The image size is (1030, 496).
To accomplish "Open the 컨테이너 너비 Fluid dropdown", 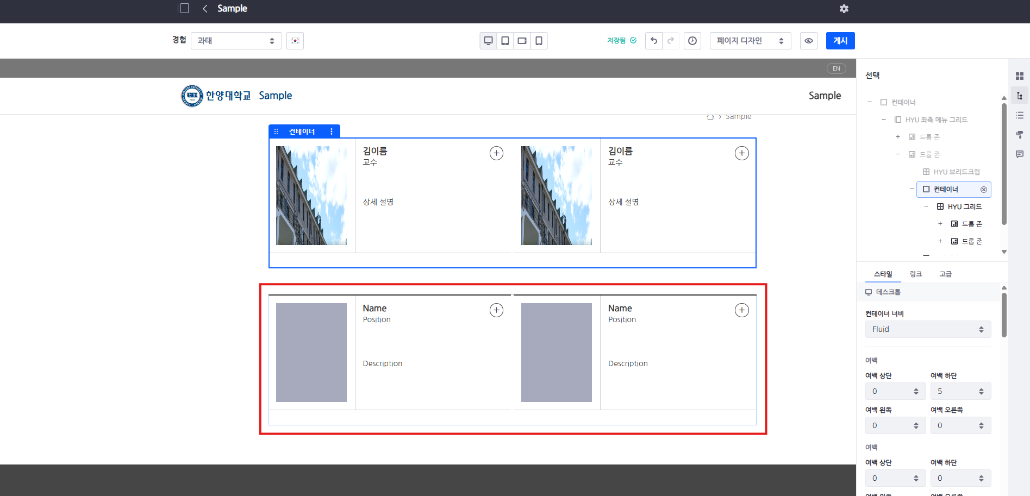I will [x=927, y=329].
